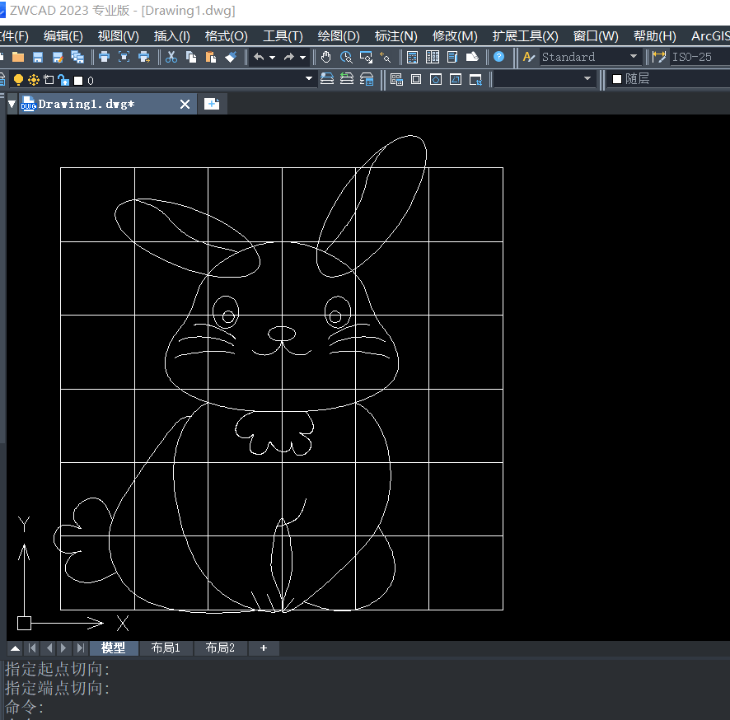Image resolution: width=730 pixels, height=720 pixels.
Task: Click the Cut scissors icon
Action: click(171, 57)
